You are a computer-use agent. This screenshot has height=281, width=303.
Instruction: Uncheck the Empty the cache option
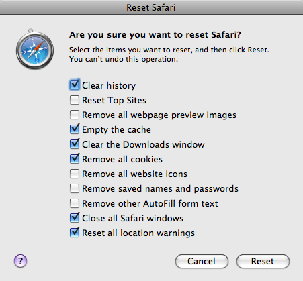(75, 129)
